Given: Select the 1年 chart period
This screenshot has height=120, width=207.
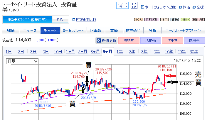Looking at the screenshot, I should 120,52.
